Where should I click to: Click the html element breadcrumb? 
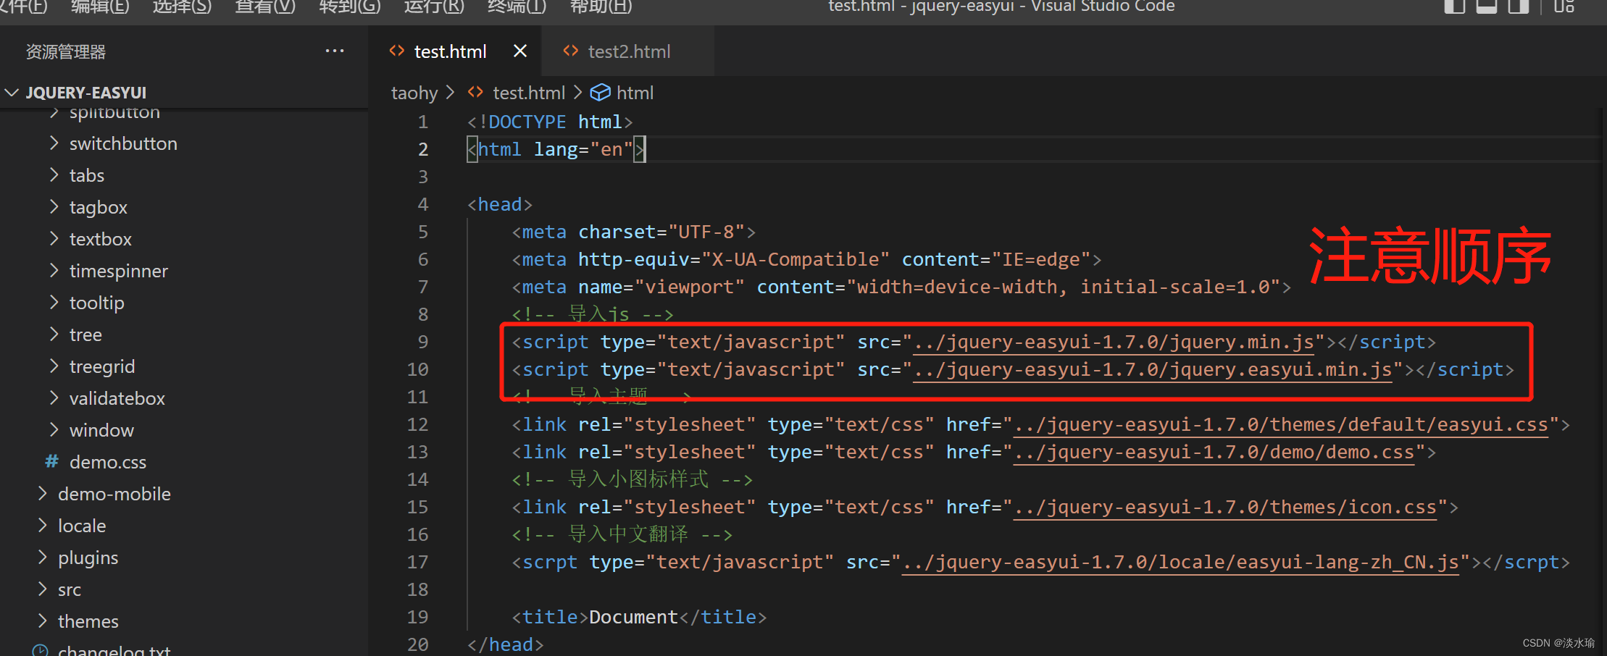point(635,93)
